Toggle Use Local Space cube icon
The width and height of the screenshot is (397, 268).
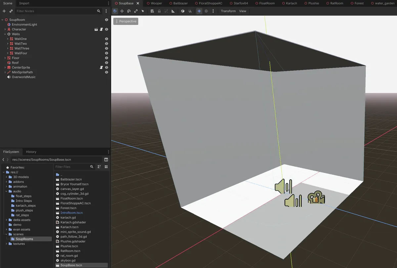click(183, 11)
